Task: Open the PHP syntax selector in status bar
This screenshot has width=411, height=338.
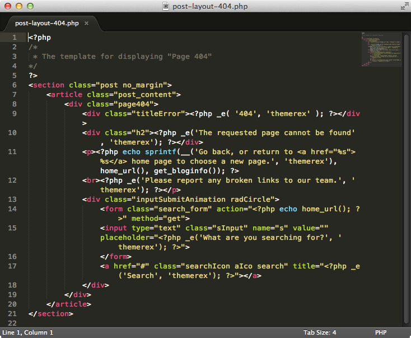Action: (381, 332)
